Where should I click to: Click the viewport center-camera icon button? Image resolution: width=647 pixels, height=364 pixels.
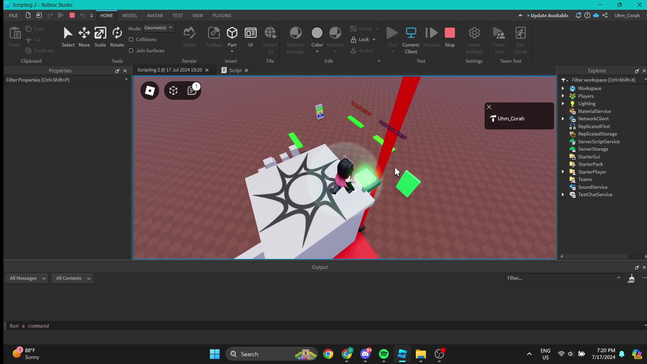pos(173,90)
